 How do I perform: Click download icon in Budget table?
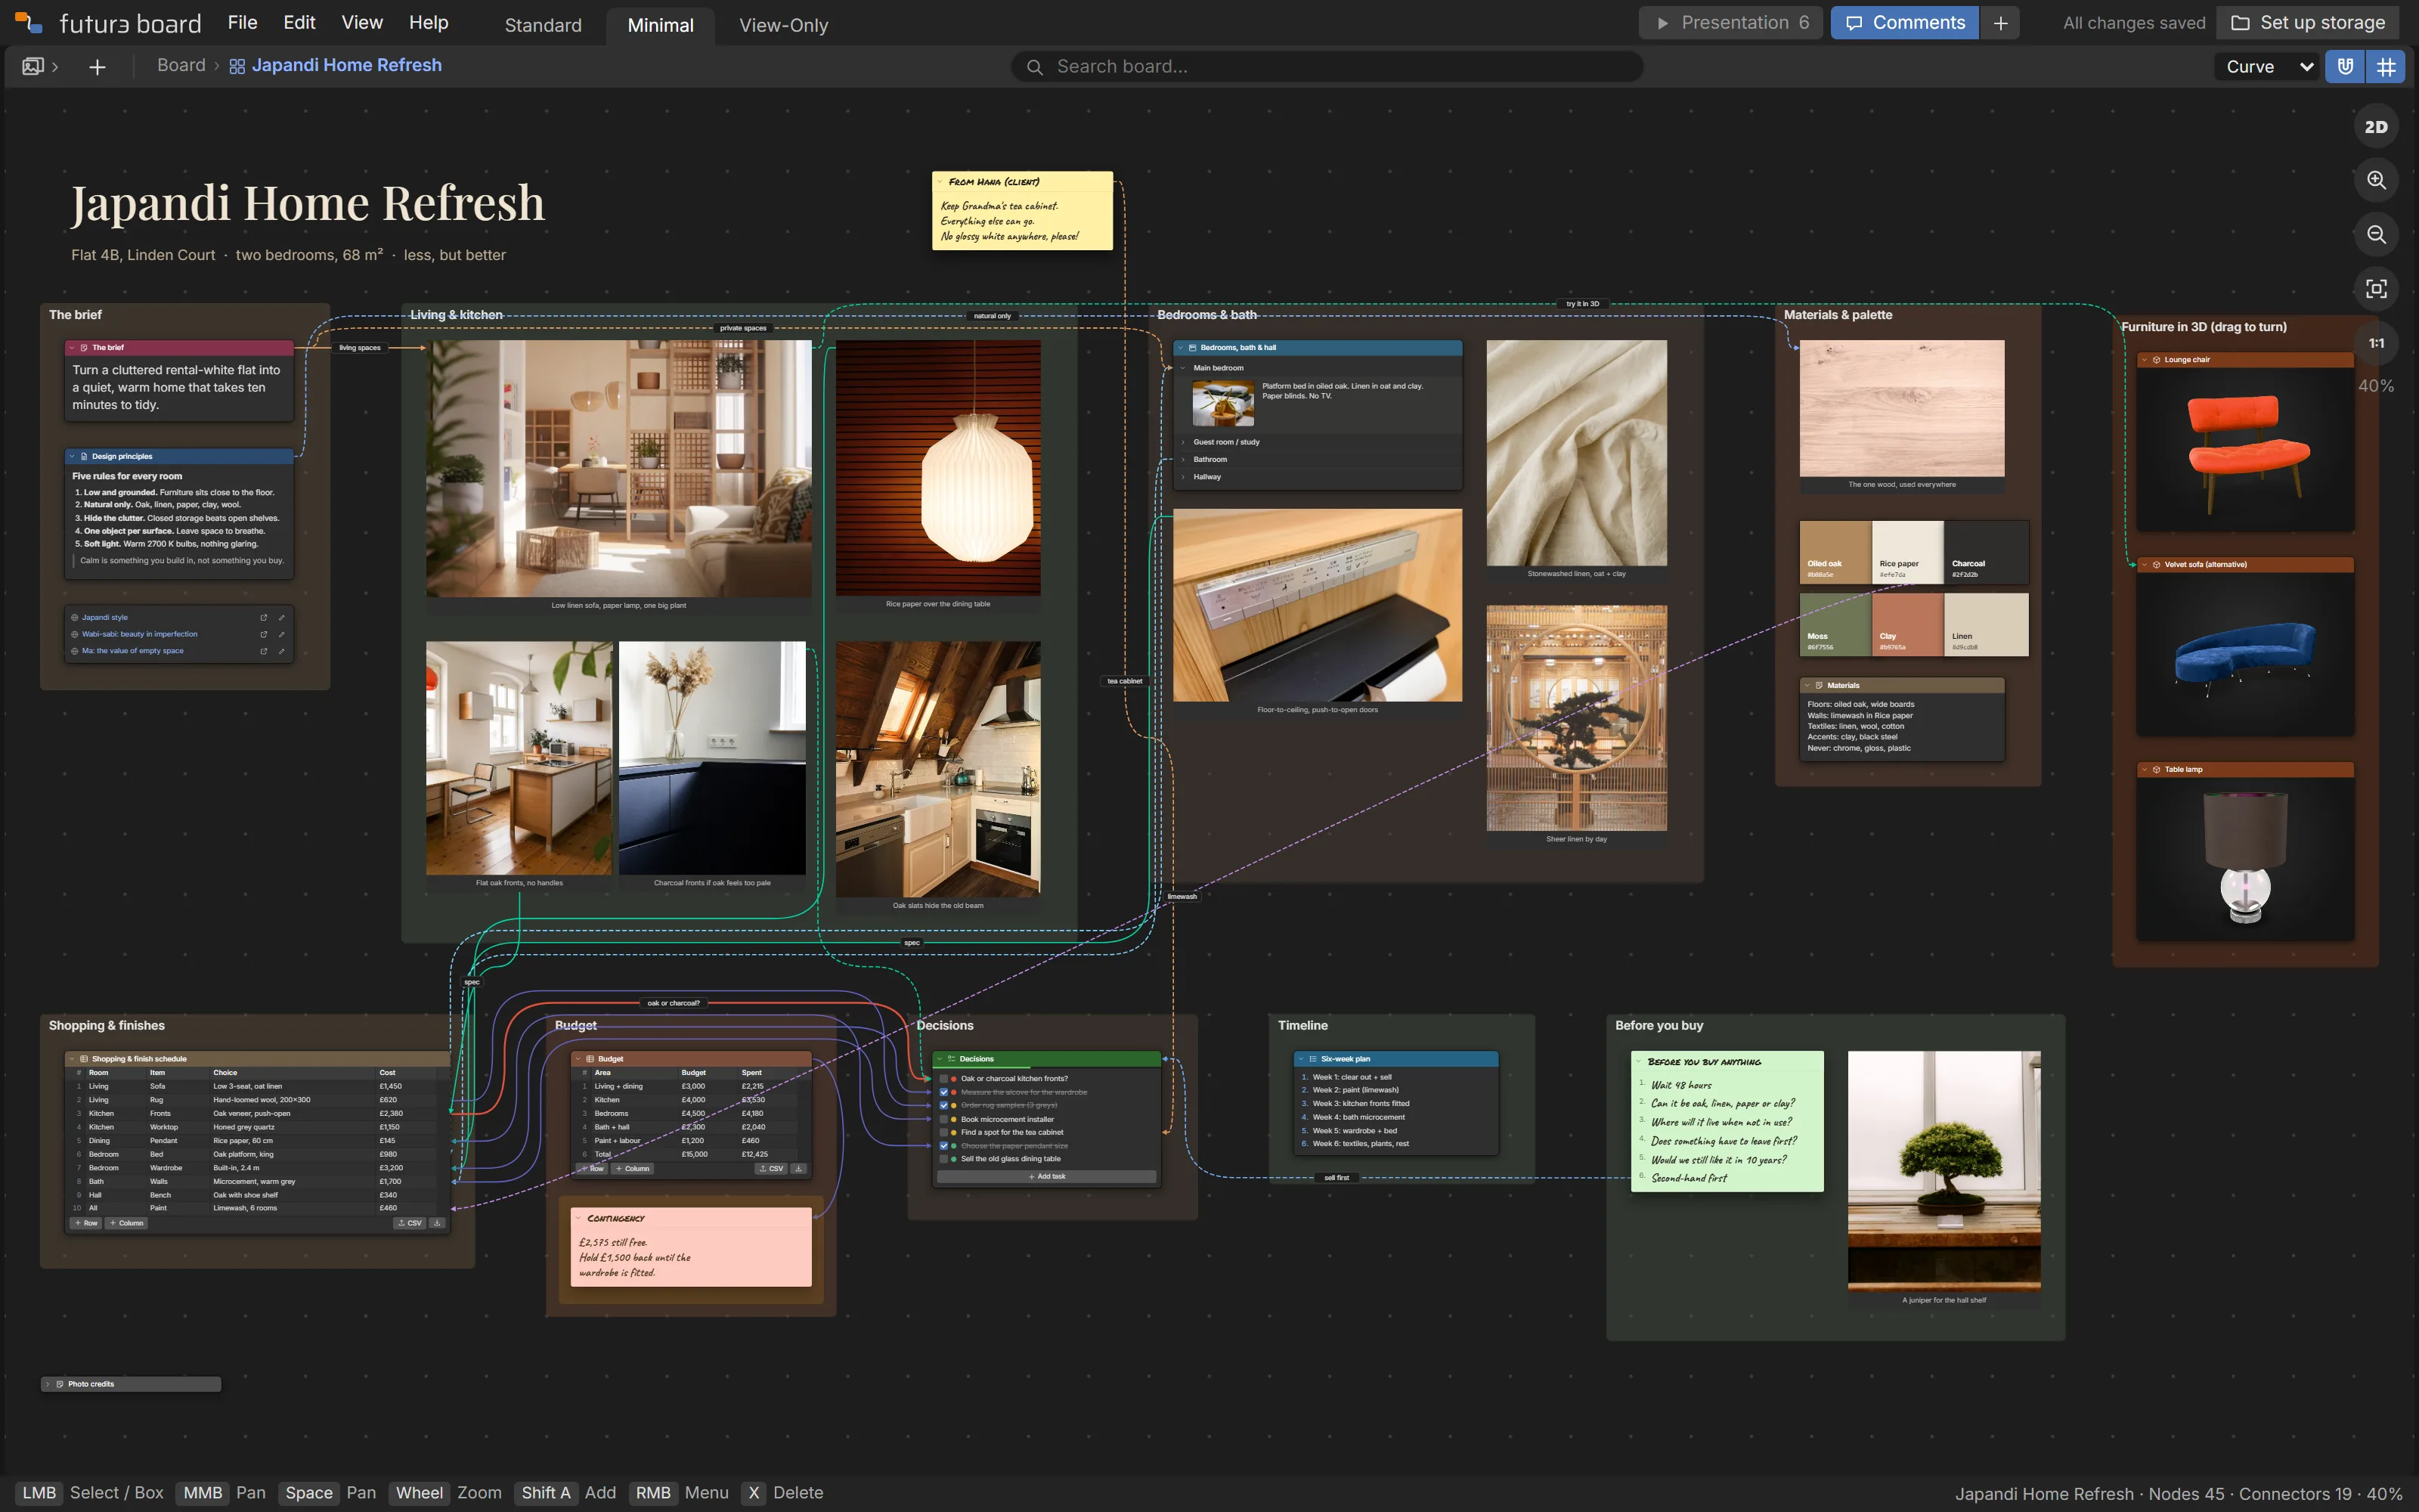point(798,1168)
